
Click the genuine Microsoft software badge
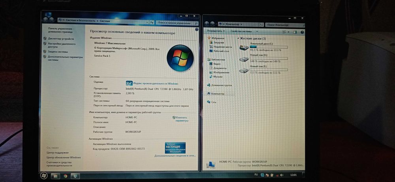coord(175,148)
